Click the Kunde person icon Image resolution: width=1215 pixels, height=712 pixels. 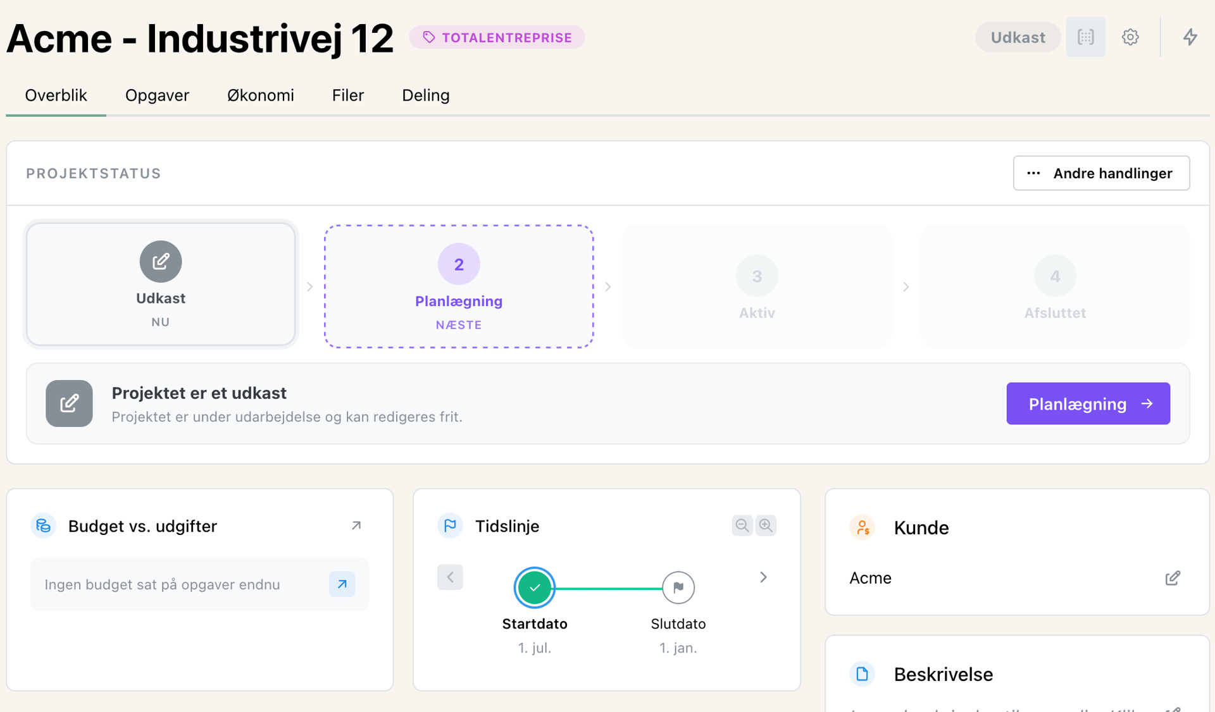click(862, 527)
